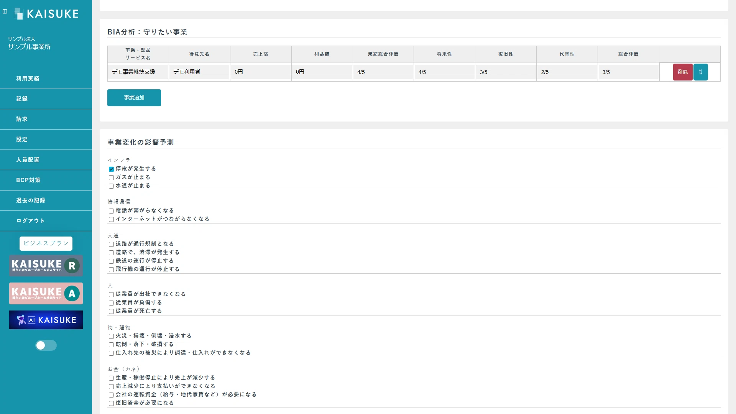Image resolution: width=736 pixels, height=414 pixels.
Task: Edit the デモ利用者 customer name field
Action: (x=199, y=72)
